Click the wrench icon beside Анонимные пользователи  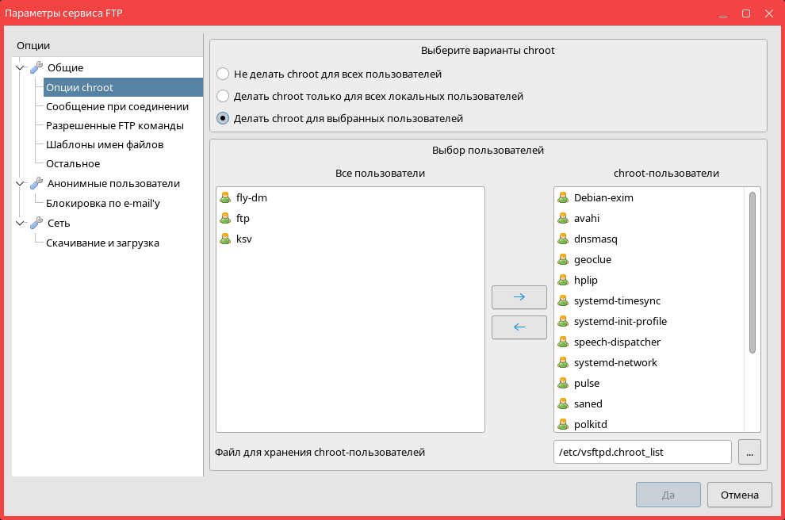pos(36,184)
